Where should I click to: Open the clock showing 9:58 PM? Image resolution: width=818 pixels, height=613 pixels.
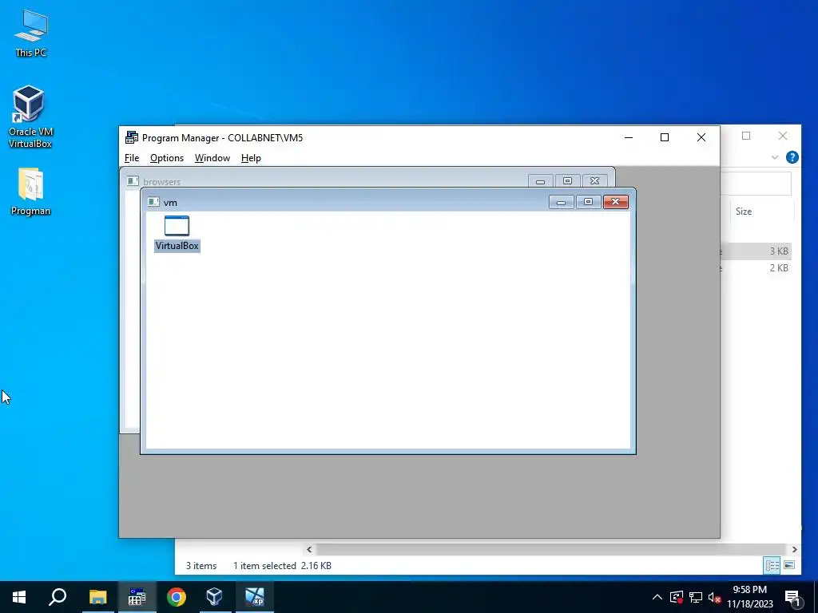(x=749, y=597)
